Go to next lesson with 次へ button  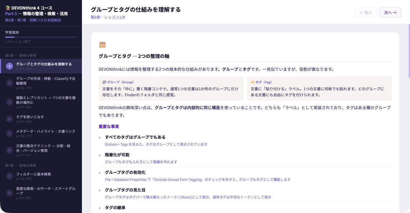pos(390,12)
